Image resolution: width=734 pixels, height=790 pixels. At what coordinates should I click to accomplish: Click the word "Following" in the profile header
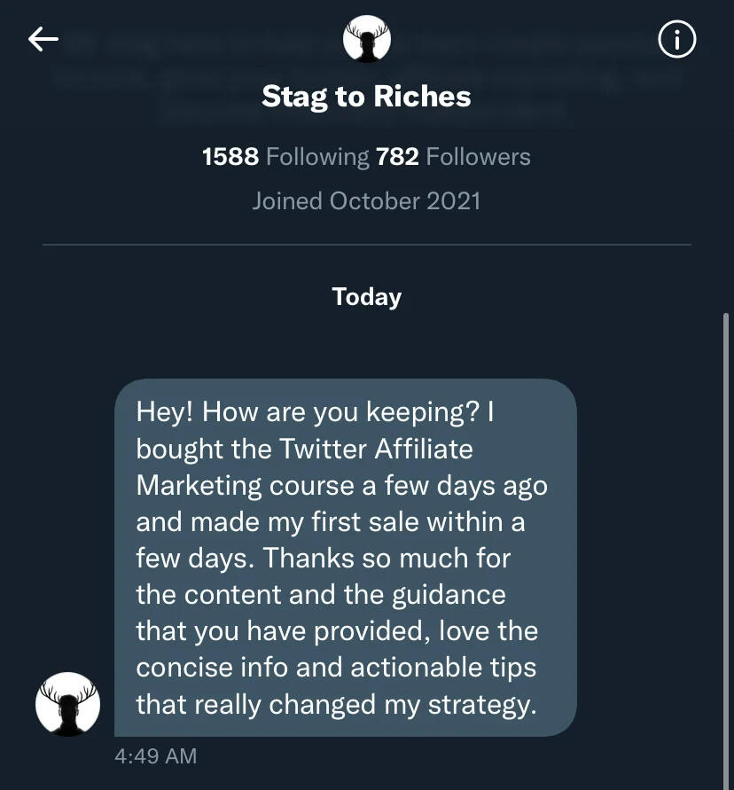click(x=317, y=157)
